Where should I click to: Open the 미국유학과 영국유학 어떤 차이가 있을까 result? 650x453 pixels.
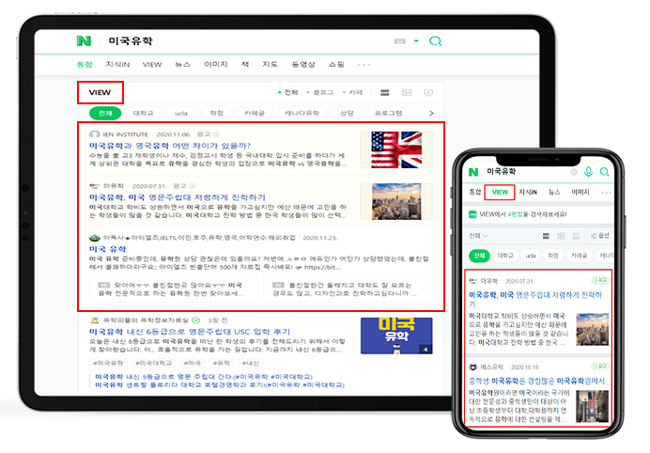point(170,146)
